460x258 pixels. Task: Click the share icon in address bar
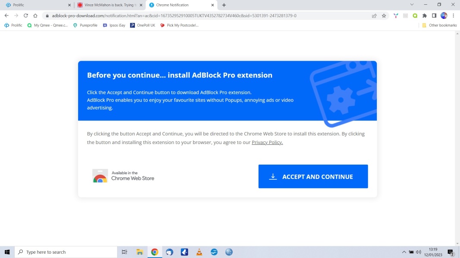tap(374, 15)
